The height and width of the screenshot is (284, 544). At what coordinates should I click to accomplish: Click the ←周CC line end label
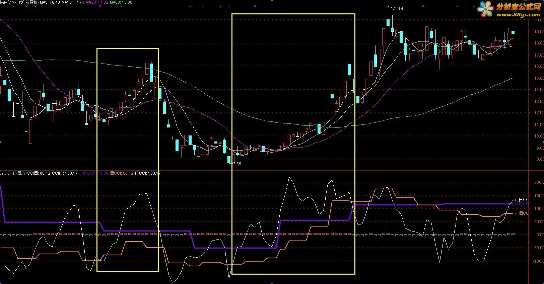tap(522, 213)
